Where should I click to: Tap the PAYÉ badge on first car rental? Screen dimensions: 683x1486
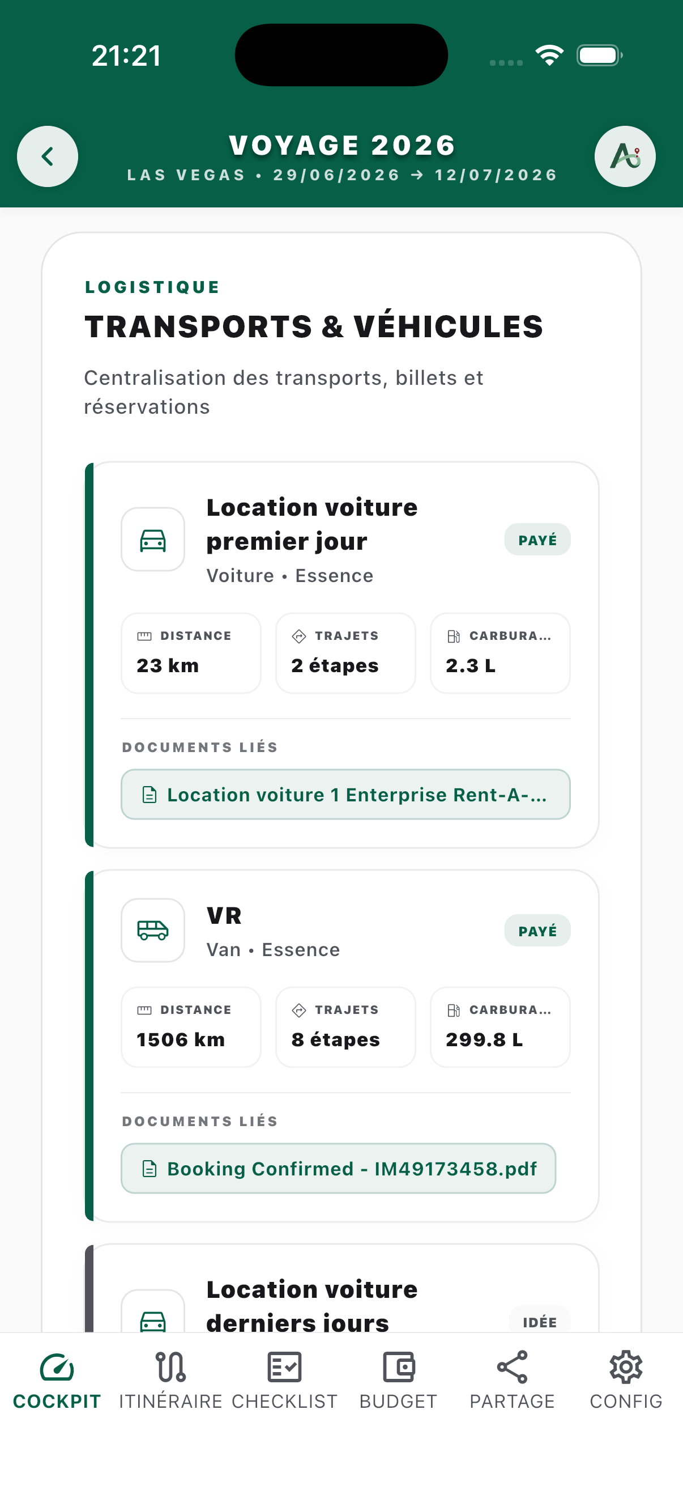pyautogui.click(x=537, y=540)
